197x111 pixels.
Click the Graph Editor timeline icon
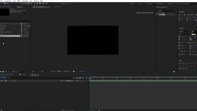coord(86,78)
